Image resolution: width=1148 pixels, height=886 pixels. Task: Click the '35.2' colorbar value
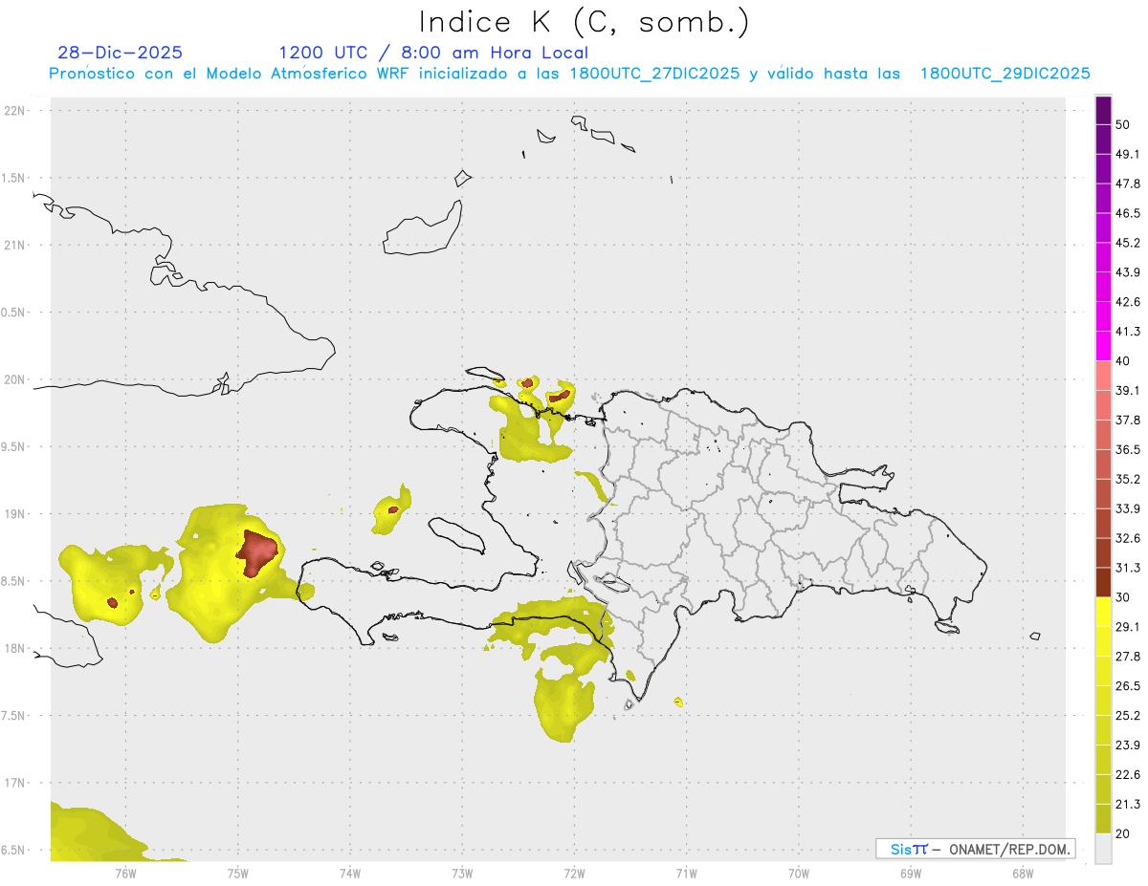coord(1127,480)
